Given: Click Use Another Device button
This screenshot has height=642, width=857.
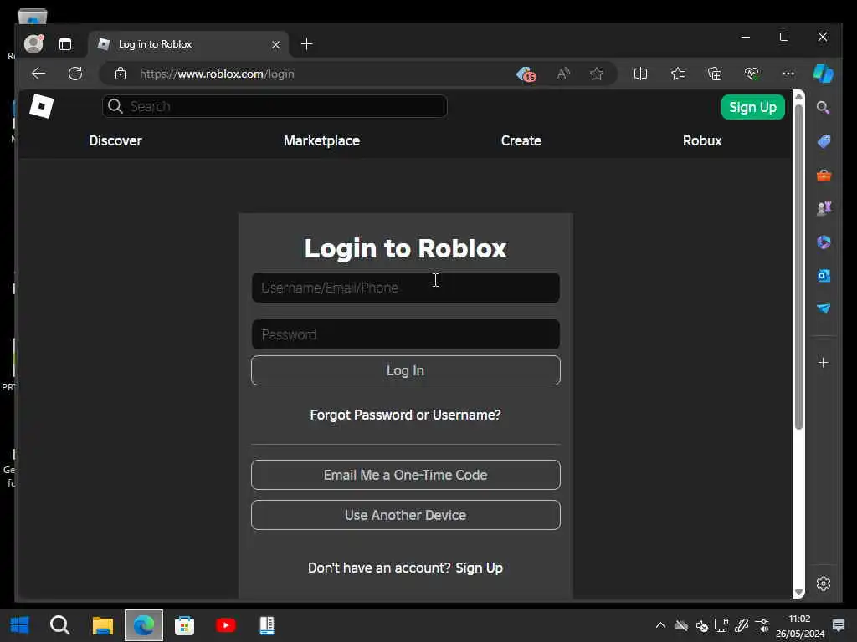Looking at the screenshot, I should pos(406,515).
